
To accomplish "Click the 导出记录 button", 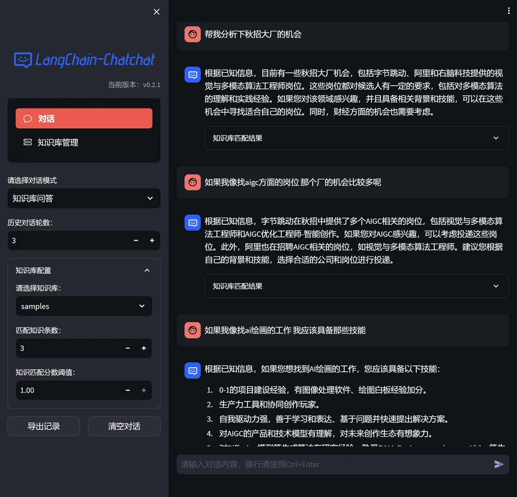I will tap(43, 426).
